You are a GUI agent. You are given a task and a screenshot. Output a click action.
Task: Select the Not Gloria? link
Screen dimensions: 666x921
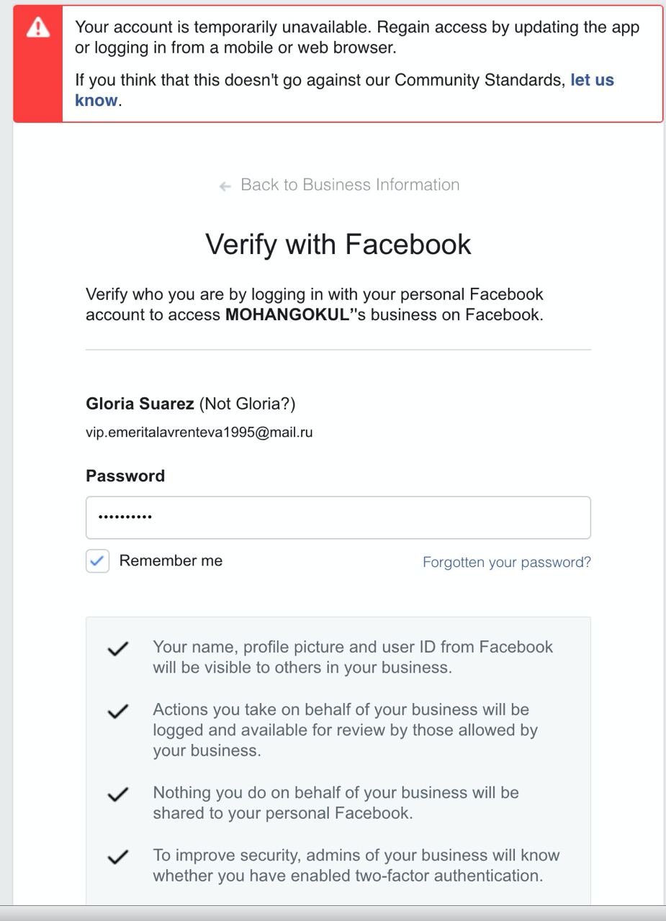coord(247,404)
